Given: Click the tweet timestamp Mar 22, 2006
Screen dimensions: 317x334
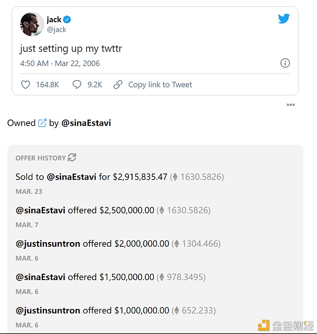Looking at the screenshot, I should tap(60, 63).
